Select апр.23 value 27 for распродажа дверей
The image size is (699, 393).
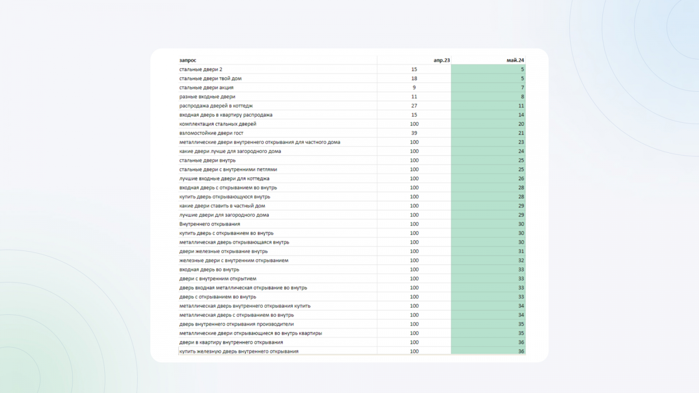[x=414, y=106]
